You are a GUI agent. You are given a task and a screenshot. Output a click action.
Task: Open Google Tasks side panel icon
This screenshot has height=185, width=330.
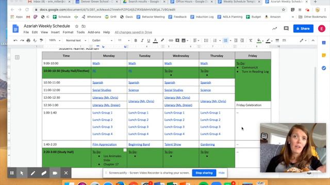pos(324,68)
